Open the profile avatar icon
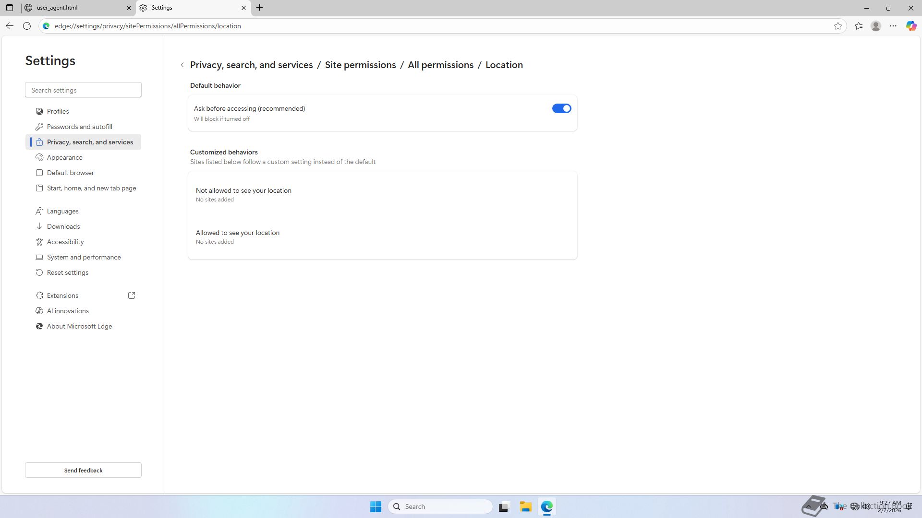 (x=876, y=26)
